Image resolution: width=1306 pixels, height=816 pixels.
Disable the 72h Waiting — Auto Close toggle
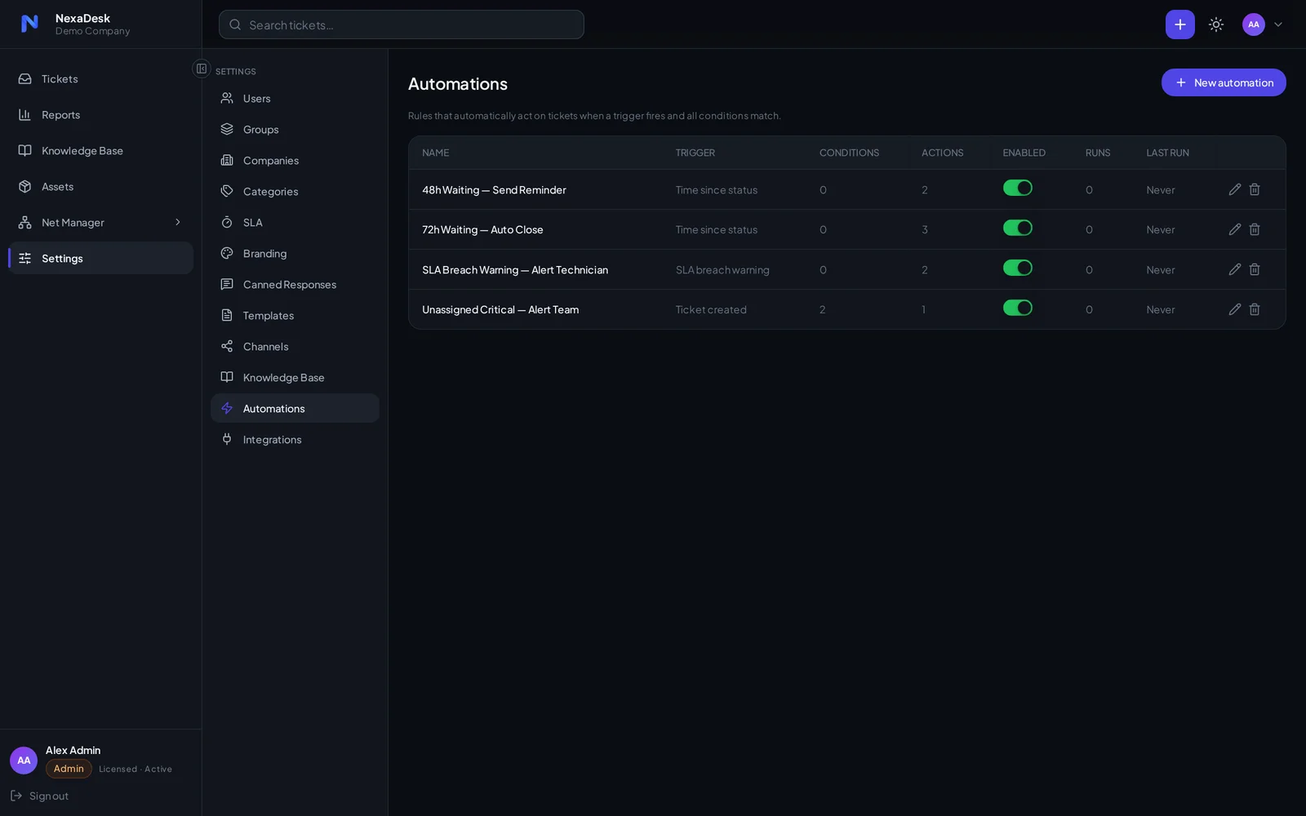[1018, 228]
